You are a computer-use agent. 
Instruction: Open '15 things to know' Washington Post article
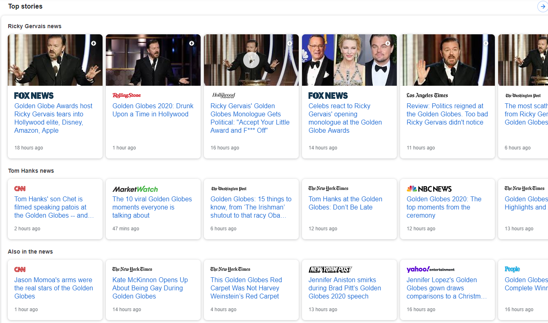251,207
